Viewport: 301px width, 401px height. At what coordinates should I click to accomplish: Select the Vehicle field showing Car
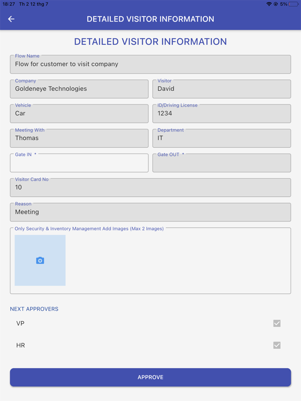79,113
